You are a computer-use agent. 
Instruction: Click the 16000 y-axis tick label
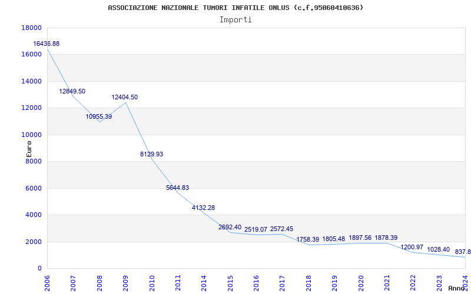point(31,55)
